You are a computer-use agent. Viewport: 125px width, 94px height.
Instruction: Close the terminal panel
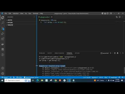123,53
